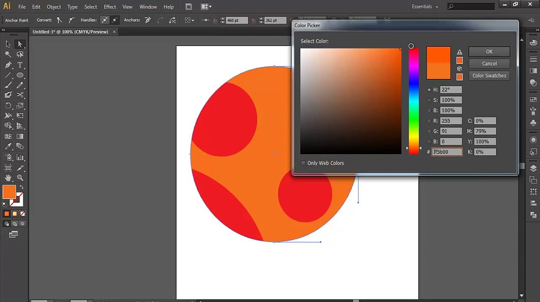
Task: Select the Scale tool
Action: pos(20,106)
